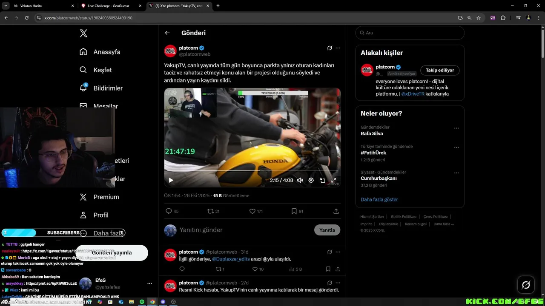
Task: Click Daha fazla göster link
Action: (x=379, y=199)
